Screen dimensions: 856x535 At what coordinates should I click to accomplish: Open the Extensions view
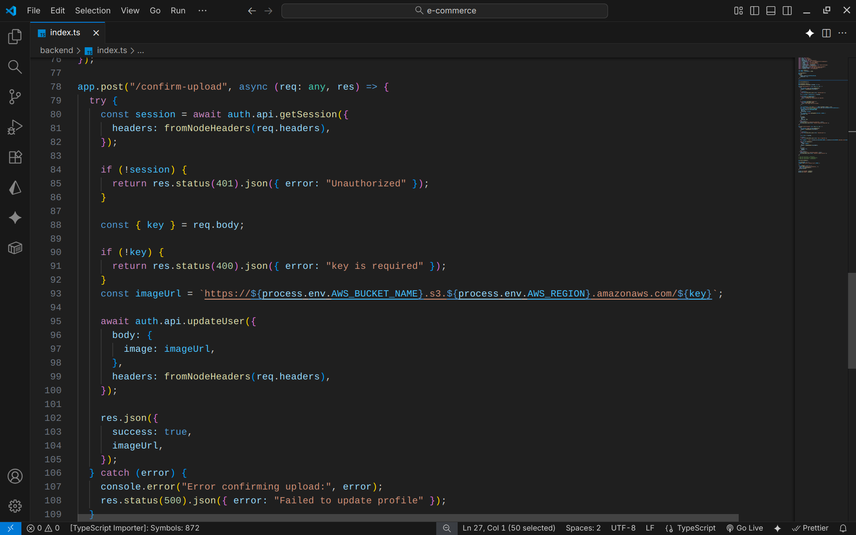click(x=15, y=157)
